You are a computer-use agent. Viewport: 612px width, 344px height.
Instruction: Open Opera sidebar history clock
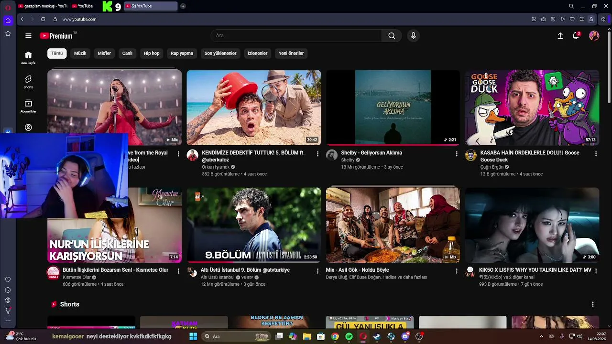click(x=8, y=290)
